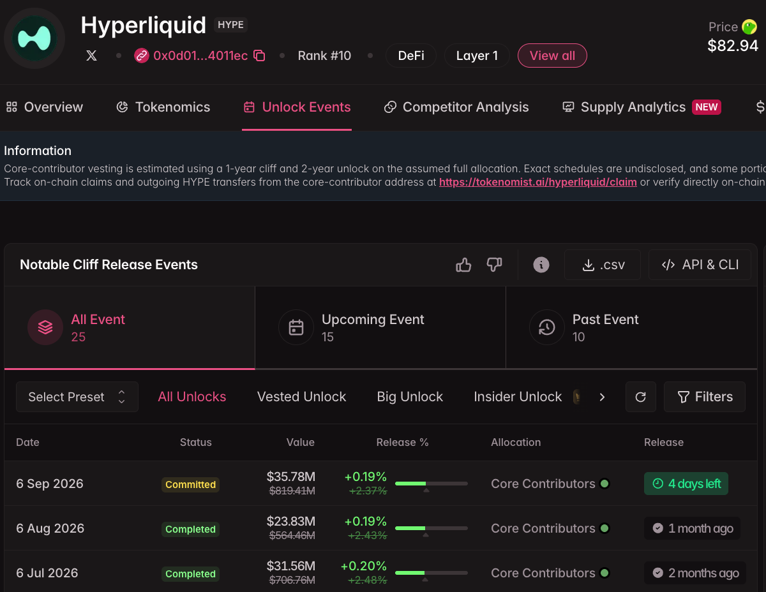
Task: Click the All Event stack icon
Action: tap(45, 327)
